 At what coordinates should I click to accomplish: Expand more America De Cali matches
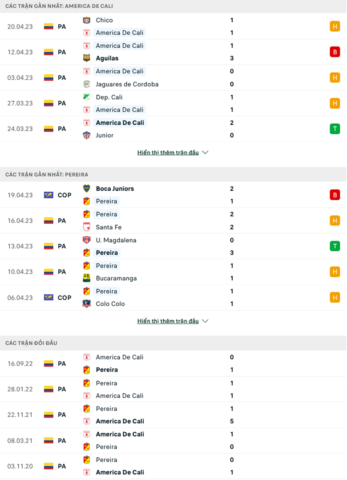(x=168, y=152)
